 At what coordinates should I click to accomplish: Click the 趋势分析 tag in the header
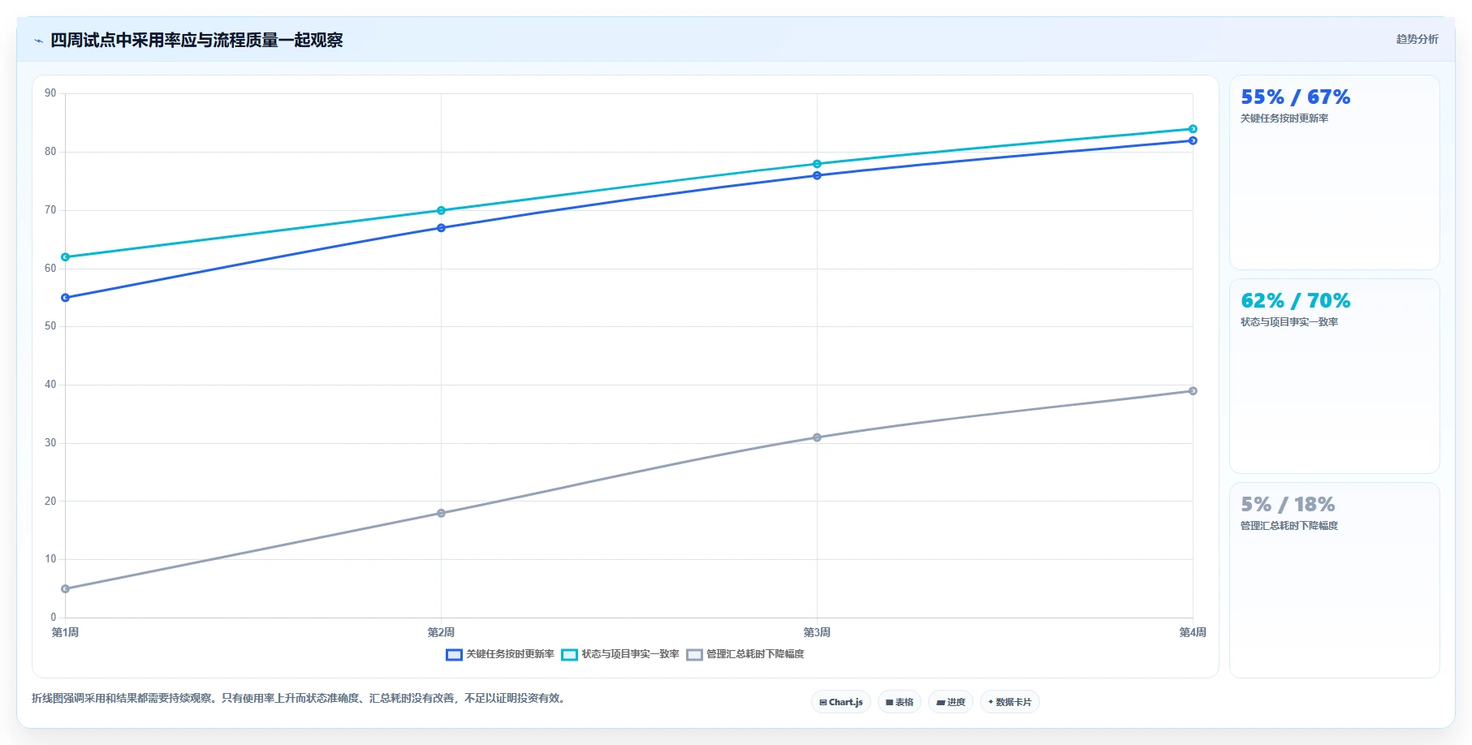pyautogui.click(x=1417, y=39)
